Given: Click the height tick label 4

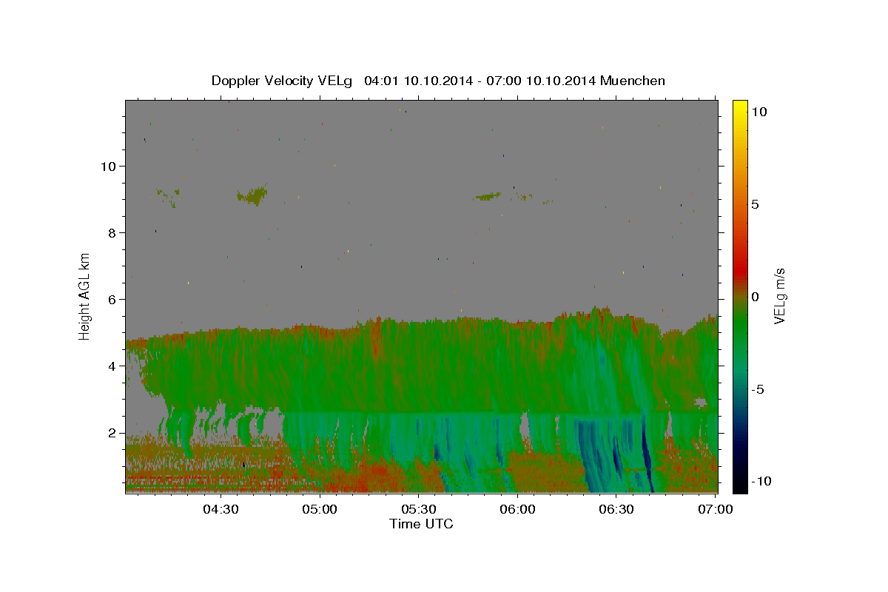Looking at the screenshot, I should point(112,366).
